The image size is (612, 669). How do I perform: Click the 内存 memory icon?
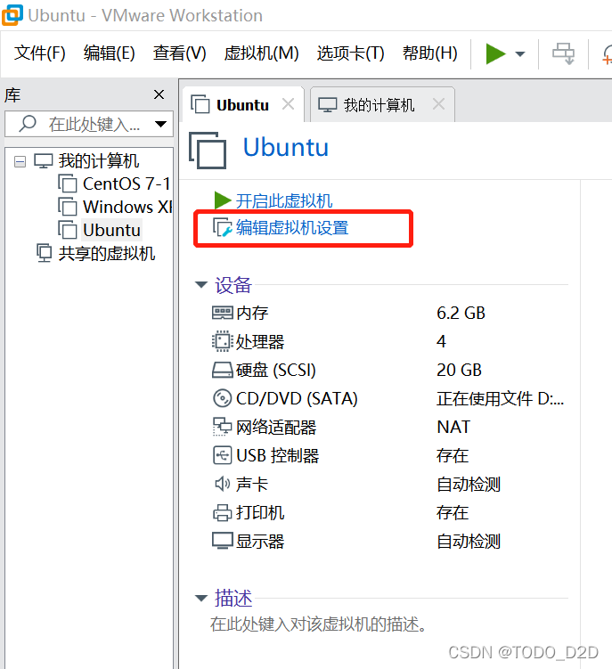pyautogui.click(x=223, y=313)
